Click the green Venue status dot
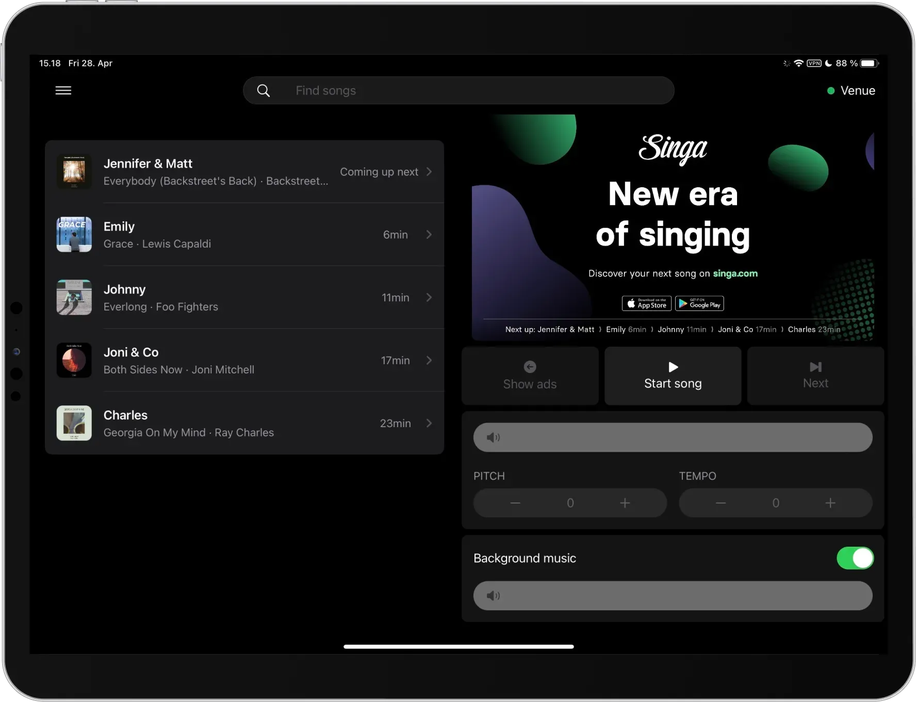The width and height of the screenshot is (916, 702). [831, 91]
